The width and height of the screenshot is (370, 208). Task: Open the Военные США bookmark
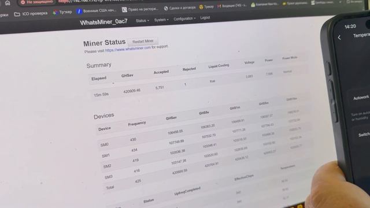click(97, 11)
